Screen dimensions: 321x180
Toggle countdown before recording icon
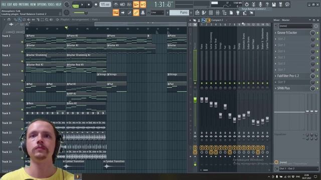coord(129,4)
